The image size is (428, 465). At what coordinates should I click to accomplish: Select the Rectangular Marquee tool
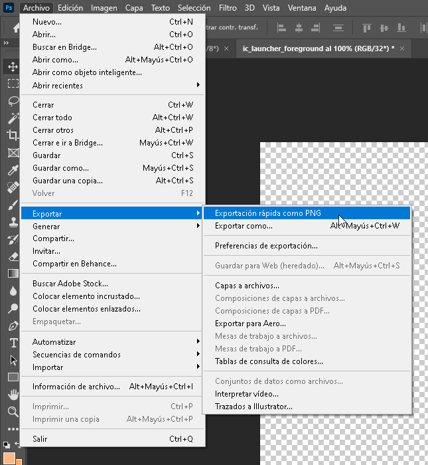pyautogui.click(x=13, y=84)
